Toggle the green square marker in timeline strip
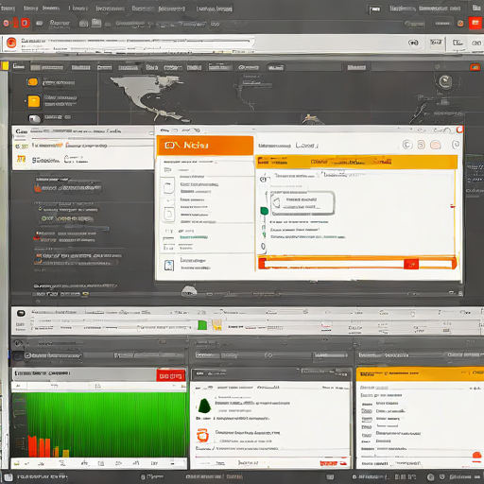This screenshot has width=484, height=484. click(x=202, y=325)
